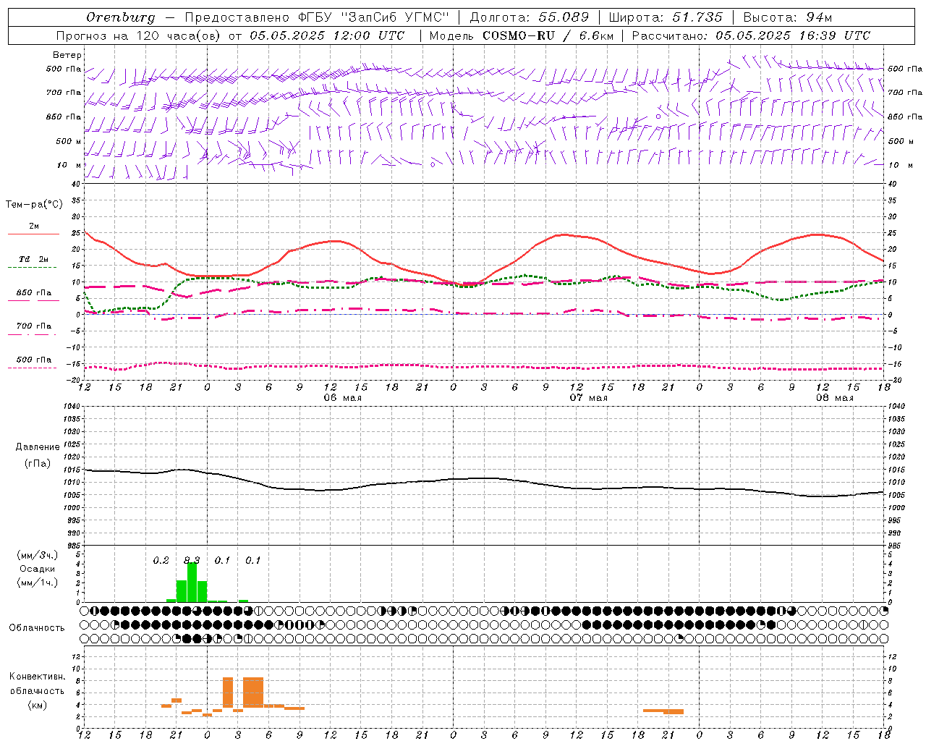Click the "Ветер" wind panel label
This screenshot has width=926, height=741.
(67, 55)
